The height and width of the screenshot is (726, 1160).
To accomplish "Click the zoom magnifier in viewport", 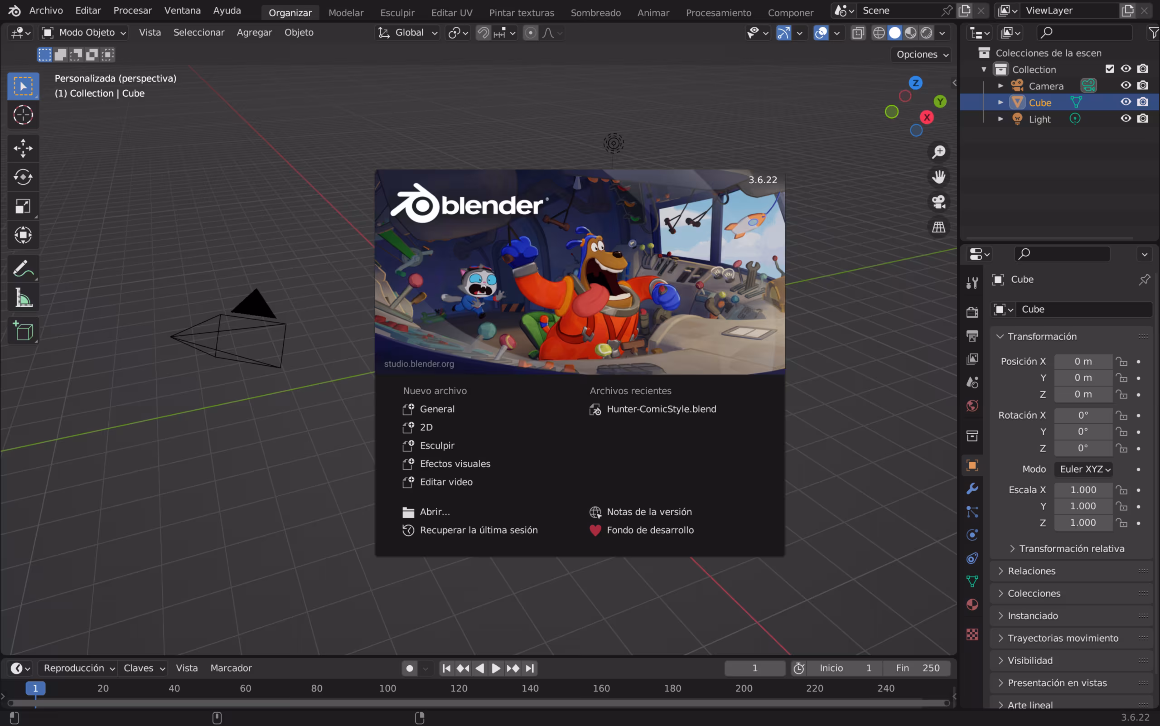I will point(939,152).
